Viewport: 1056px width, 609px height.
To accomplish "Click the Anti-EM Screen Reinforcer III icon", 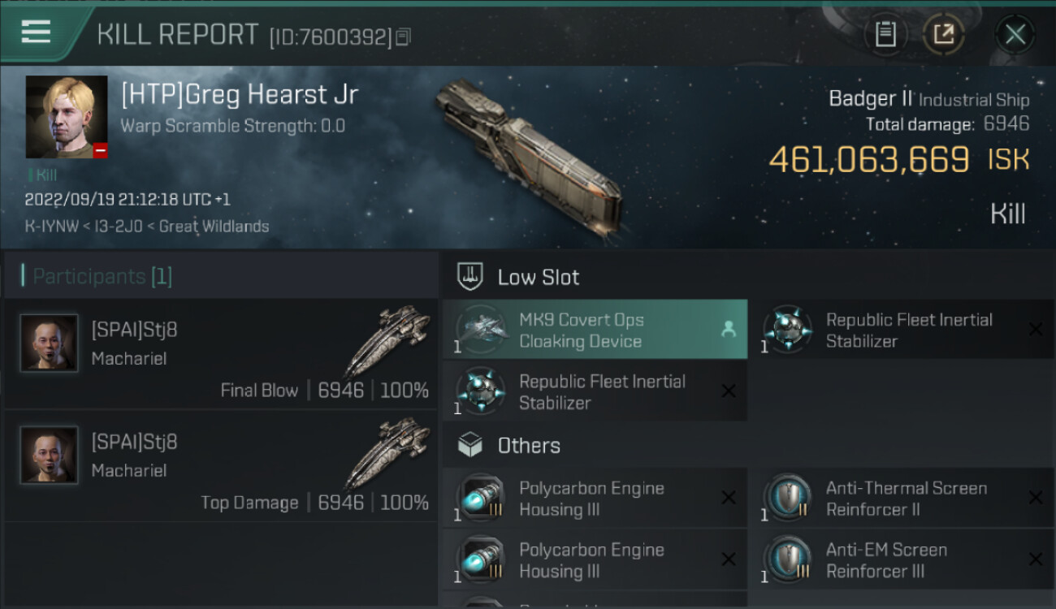I will tap(787, 559).
